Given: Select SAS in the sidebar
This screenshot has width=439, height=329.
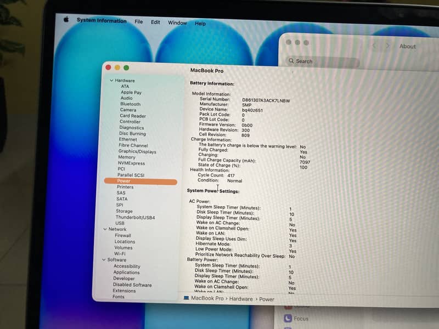Looking at the screenshot, I should [x=121, y=193].
